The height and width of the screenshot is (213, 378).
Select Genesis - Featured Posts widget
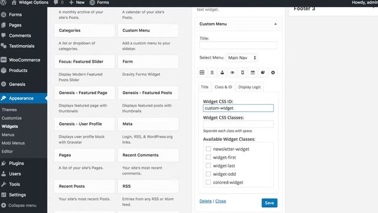pos(148,93)
